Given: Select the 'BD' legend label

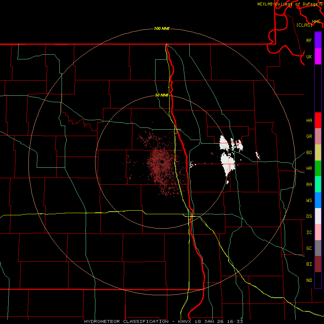Looking at the screenshot, I should (x=309, y=153).
